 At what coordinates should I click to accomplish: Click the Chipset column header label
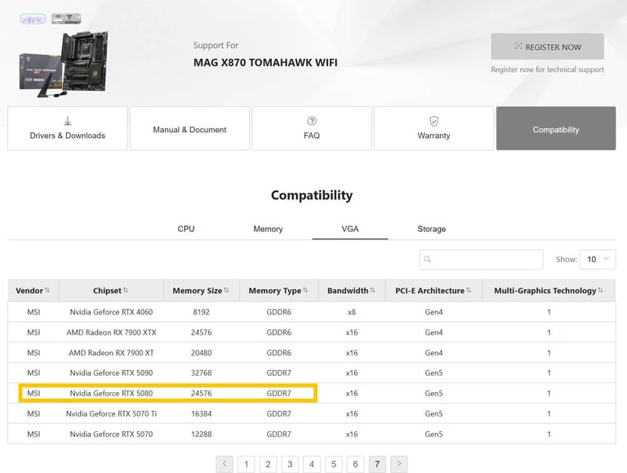coord(107,291)
